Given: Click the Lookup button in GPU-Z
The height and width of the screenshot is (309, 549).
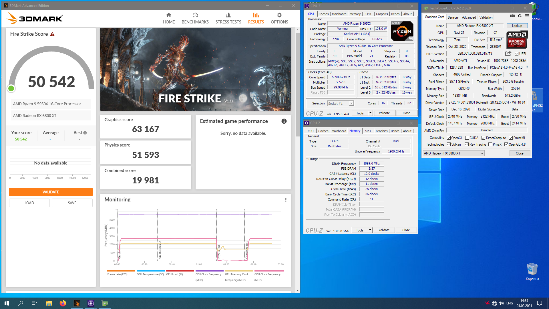Looking at the screenshot, I should click(517, 26).
